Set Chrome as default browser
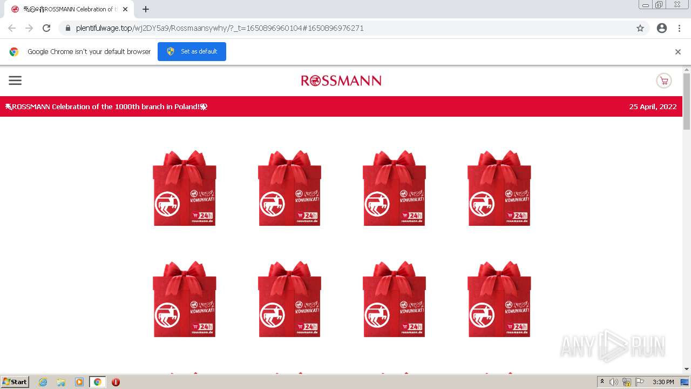This screenshot has width=691, height=389. pyautogui.click(x=192, y=51)
